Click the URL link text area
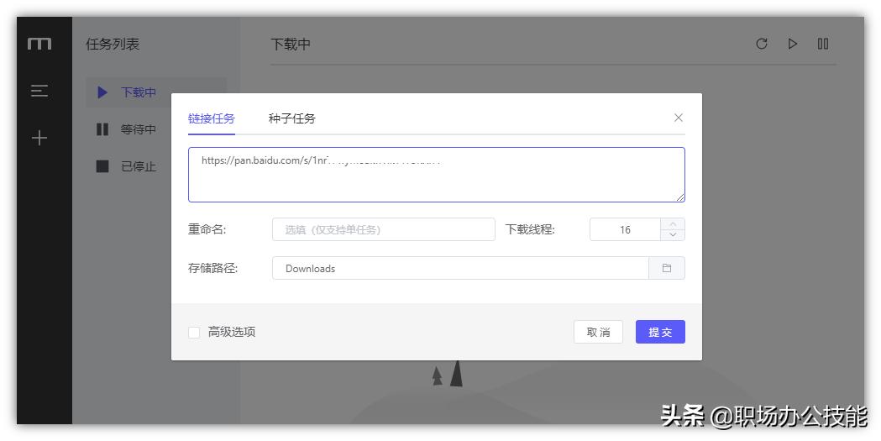Screen dimensions: 881x441 pyautogui.click(x=436, y=175)
